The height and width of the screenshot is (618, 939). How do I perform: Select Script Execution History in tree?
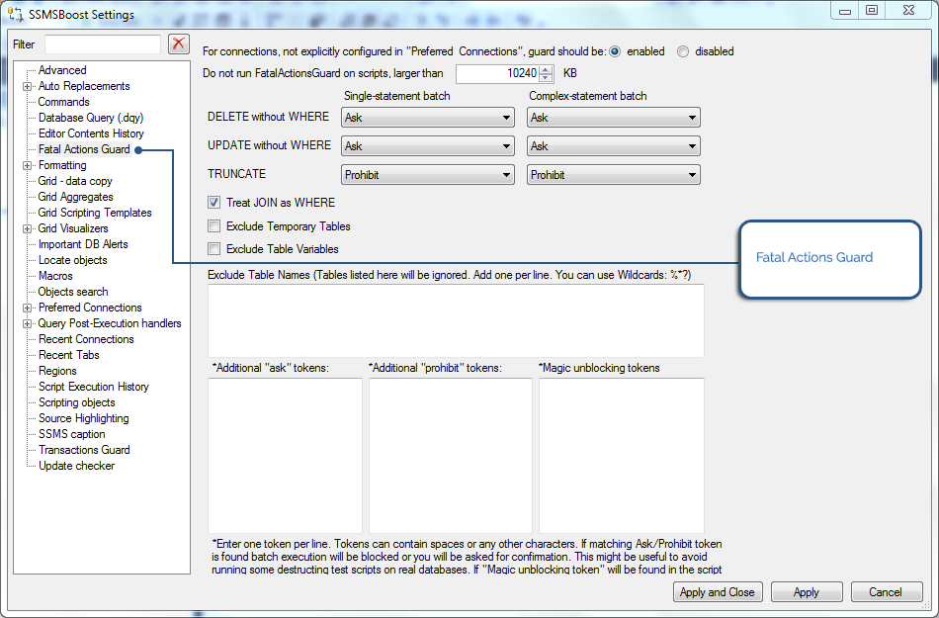(x=94, y=387)
